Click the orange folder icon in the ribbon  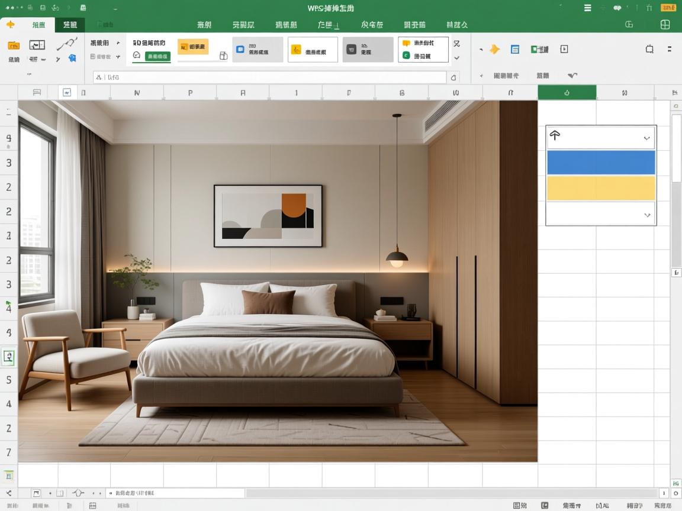(x=14, y=46)
